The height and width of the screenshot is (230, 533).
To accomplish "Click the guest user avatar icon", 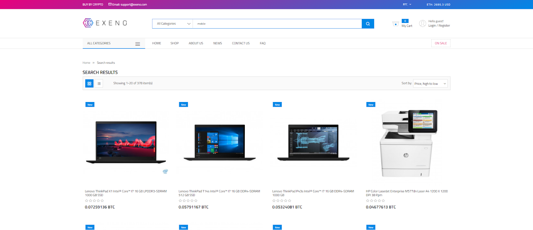I will coord(422,23).
